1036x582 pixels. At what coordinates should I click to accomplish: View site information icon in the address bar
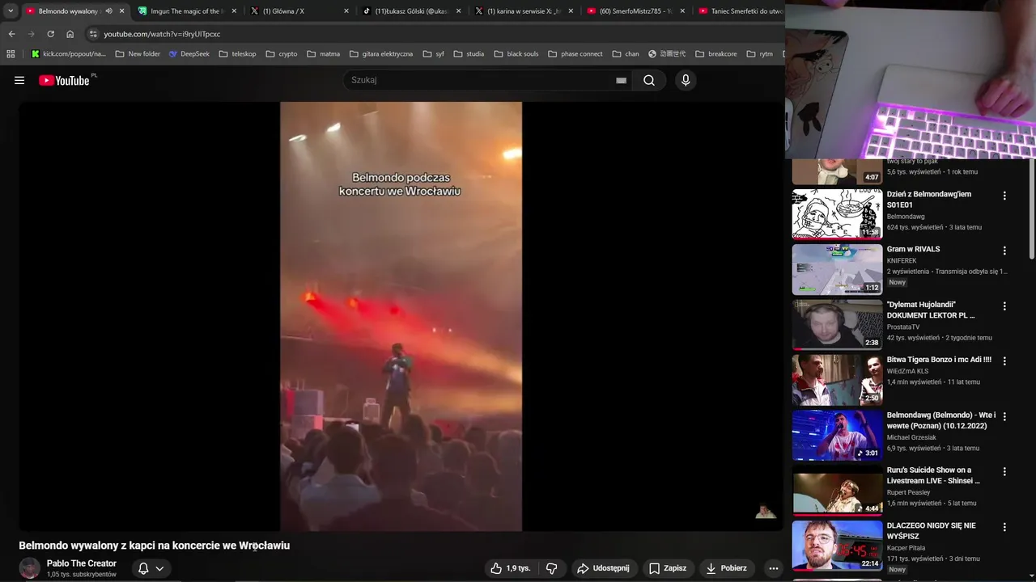click(x=93, y=34)
